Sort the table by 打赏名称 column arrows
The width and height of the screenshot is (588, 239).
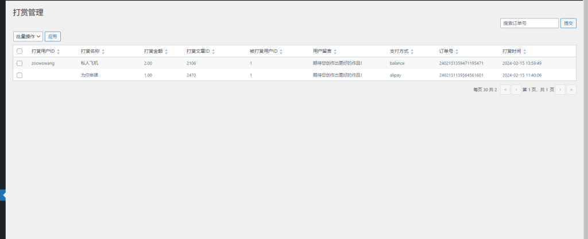[103, 51]
